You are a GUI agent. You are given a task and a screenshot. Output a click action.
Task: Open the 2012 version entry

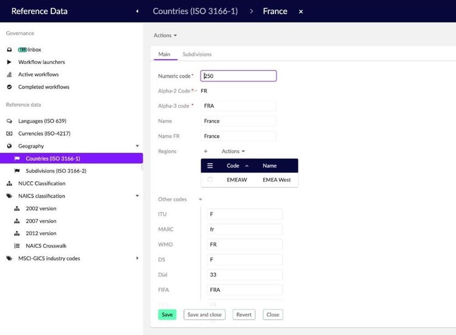pyautogui.click(x=41, y=233)
